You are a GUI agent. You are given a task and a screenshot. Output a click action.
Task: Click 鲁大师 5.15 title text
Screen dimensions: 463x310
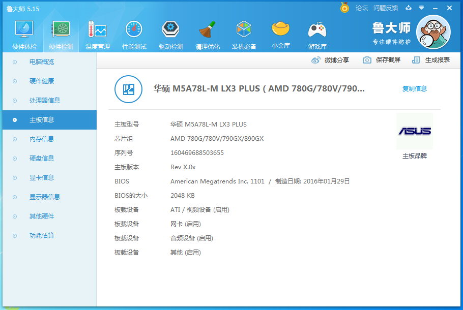(23, 9)
